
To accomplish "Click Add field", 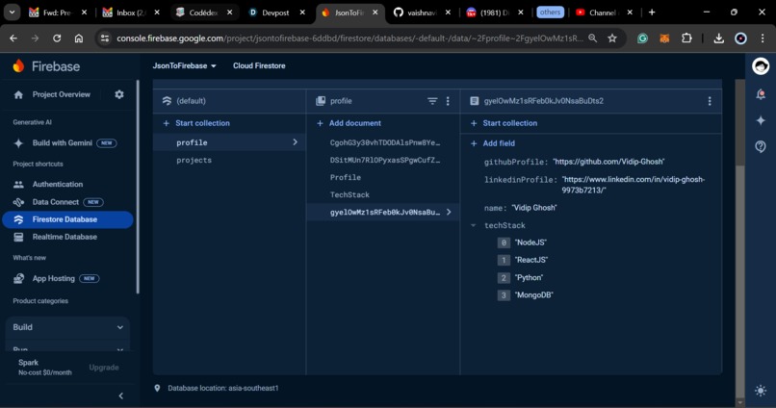I will tap(492, 143).
